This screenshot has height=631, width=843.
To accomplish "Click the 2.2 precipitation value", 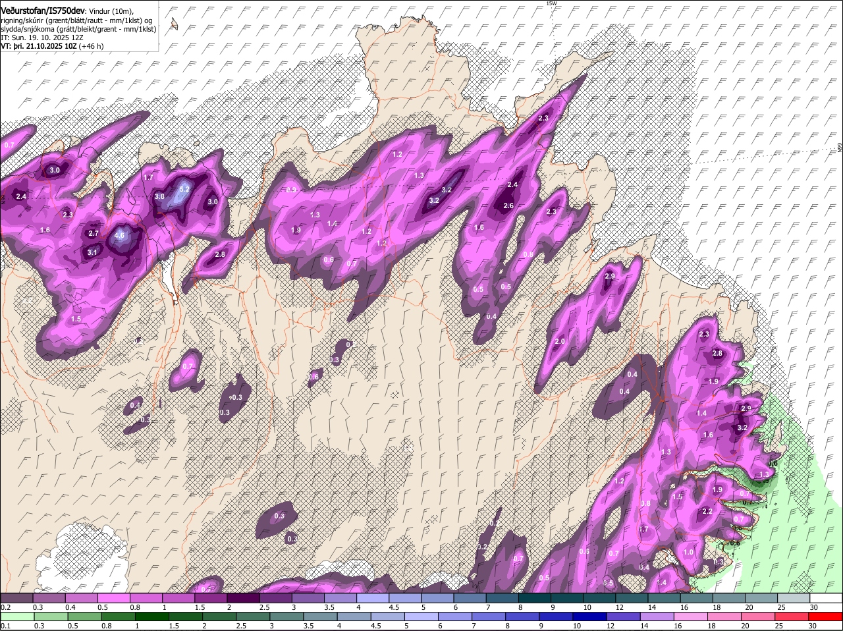I will [x=708, y=511].
